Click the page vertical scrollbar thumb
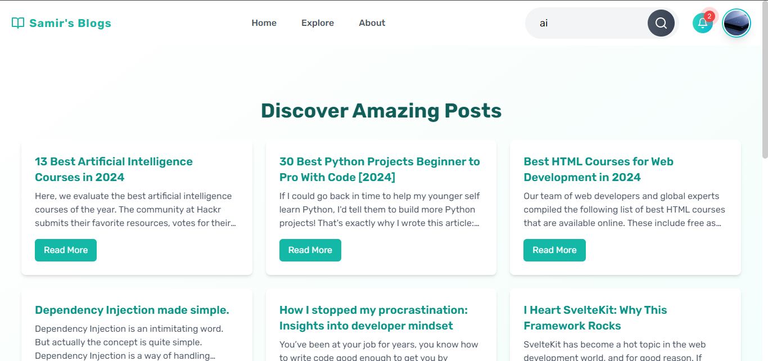The width and height of the screenshot is (768, 361). pyautogui.click(x=765, y=79)
